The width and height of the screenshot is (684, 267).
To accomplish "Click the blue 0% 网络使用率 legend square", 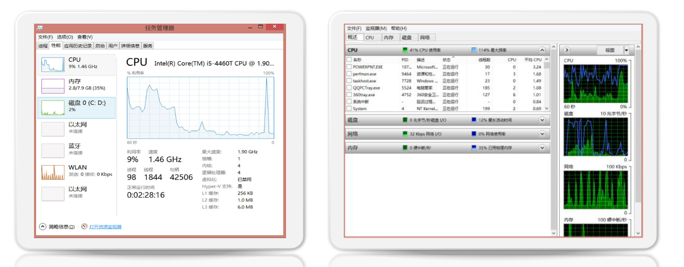I will [474, 134].
